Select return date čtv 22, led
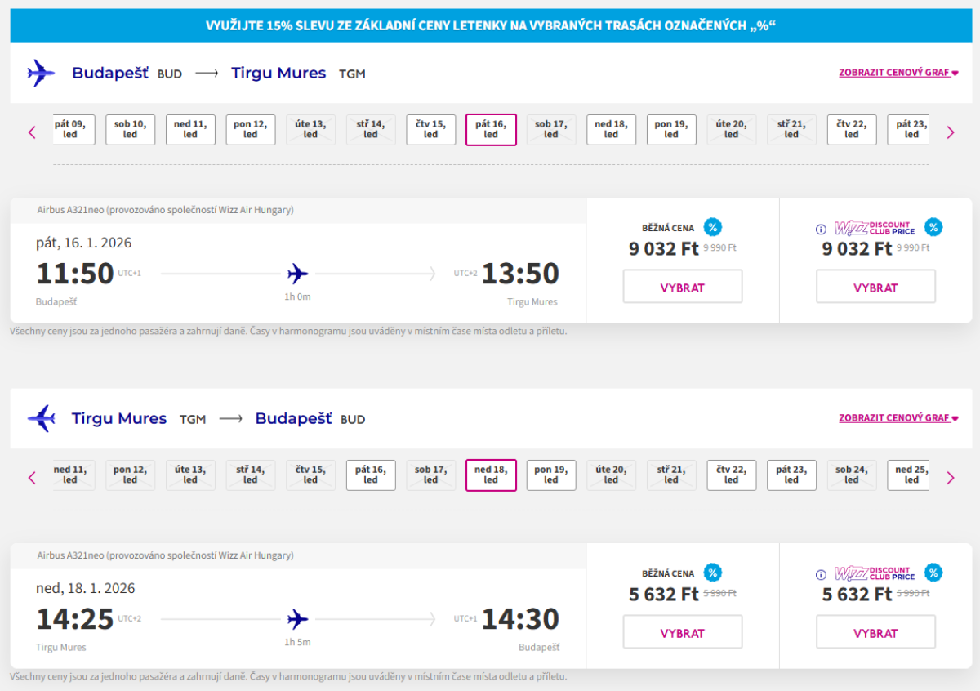 tap(731, 475)
